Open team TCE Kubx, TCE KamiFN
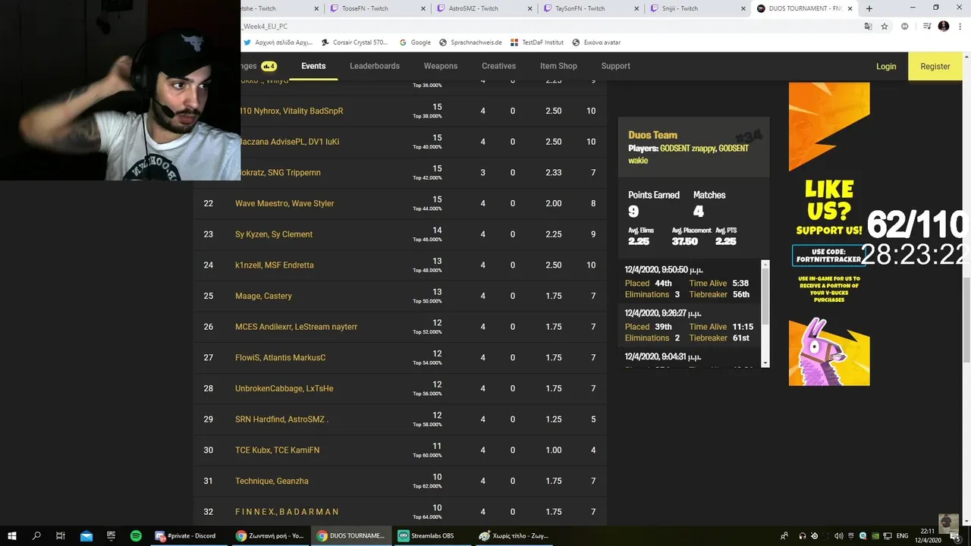Screen dimensions: 971x546 point(277,450)
